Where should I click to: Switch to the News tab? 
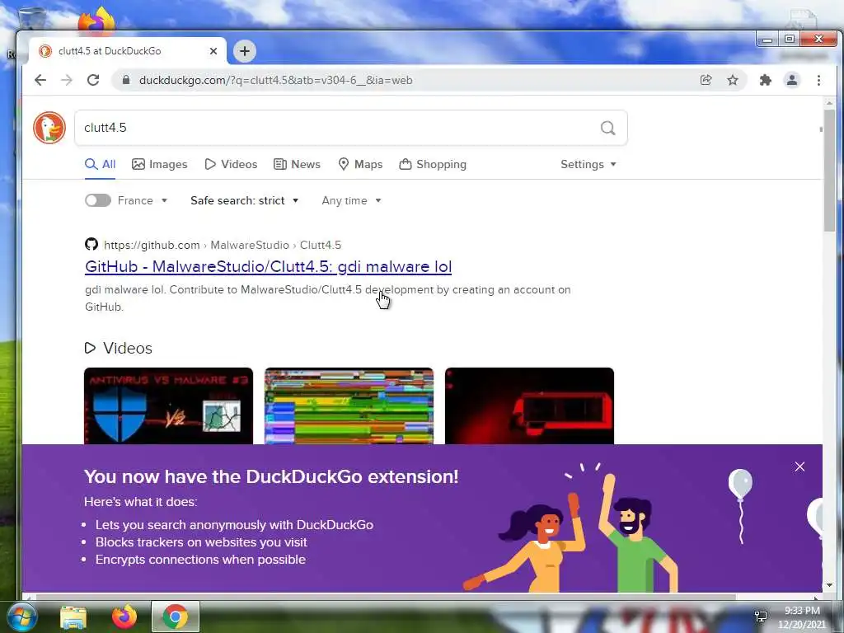coord(297,164)
